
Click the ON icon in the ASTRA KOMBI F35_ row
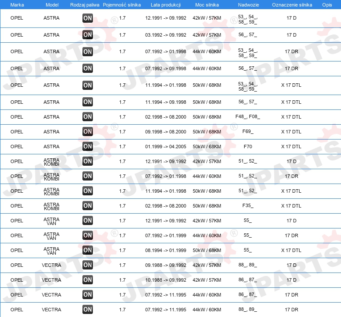pyautogui.click(x=88, y=206)
